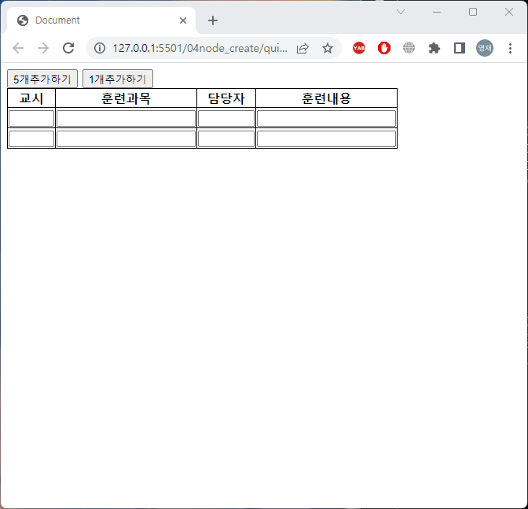Screen dimensions: 528x509
Task: Open the tab search chevron
Action: (x=401, y=12)
